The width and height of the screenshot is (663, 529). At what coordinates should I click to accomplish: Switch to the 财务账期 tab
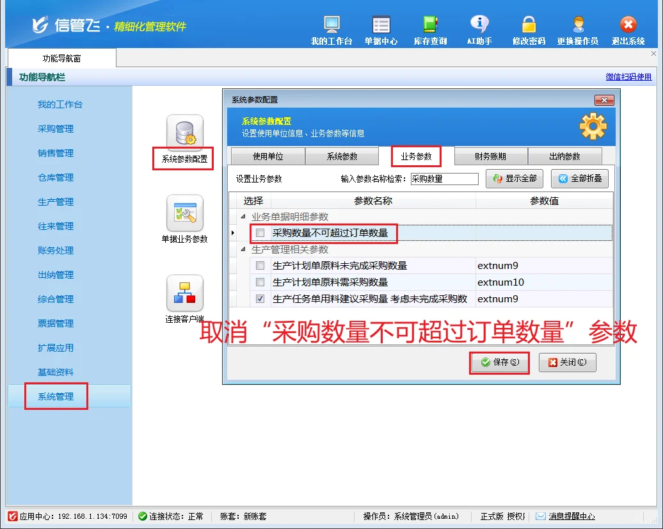[490, 156]
